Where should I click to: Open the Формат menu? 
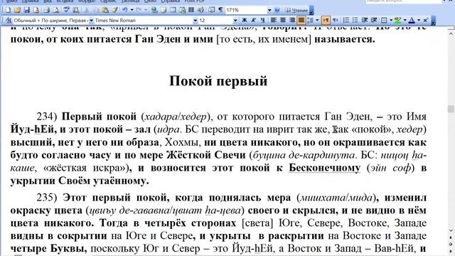point(87,1)
